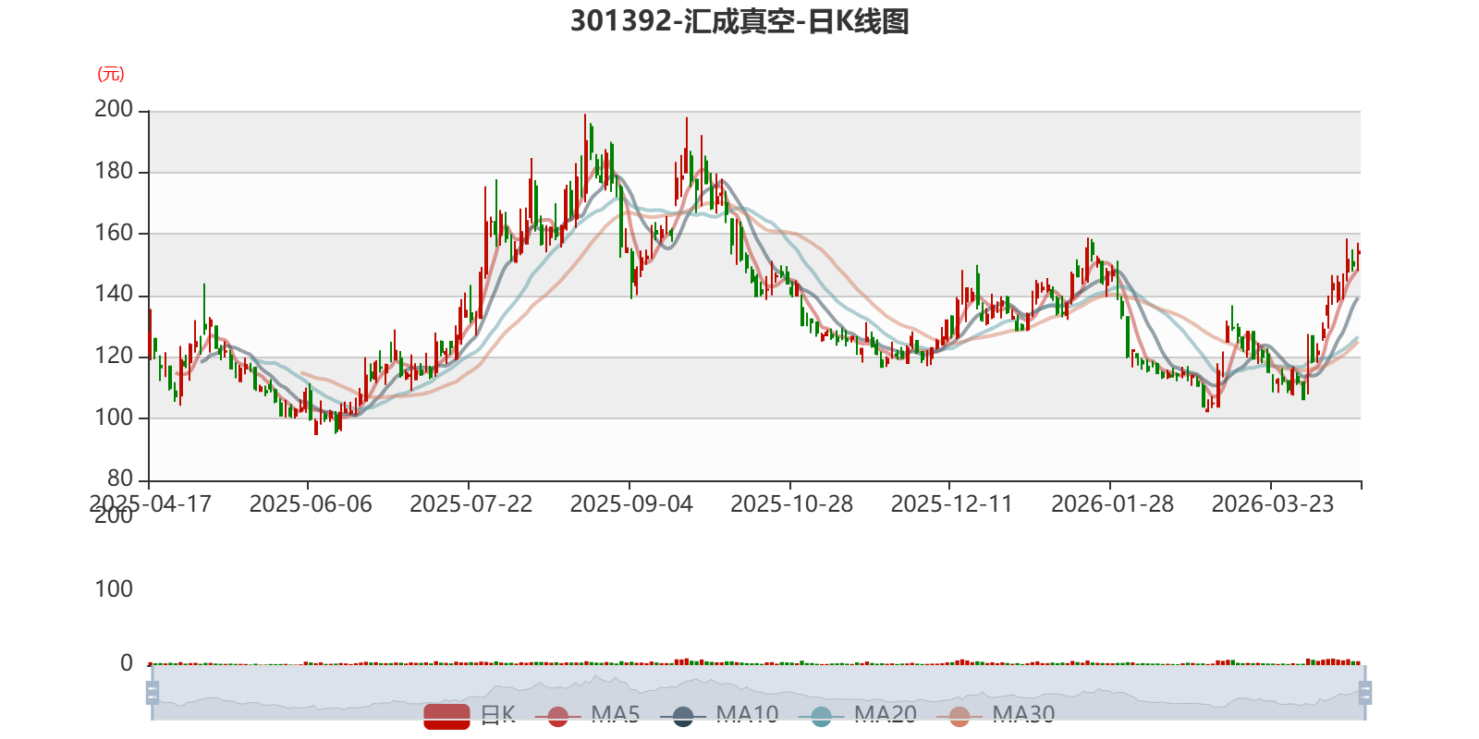
Task: Click the 80 price axis label
Action: [x=120, y=479]
